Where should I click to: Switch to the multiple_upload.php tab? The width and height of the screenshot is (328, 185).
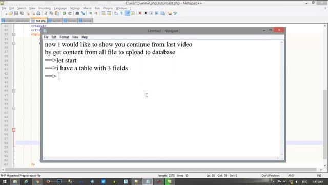click(15, 21)
